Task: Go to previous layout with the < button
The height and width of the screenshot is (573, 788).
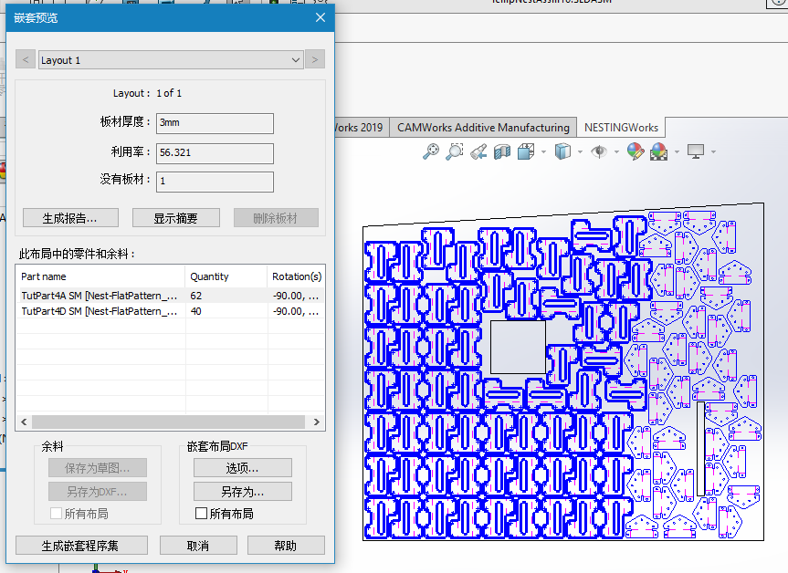Action: click(26, 59)
